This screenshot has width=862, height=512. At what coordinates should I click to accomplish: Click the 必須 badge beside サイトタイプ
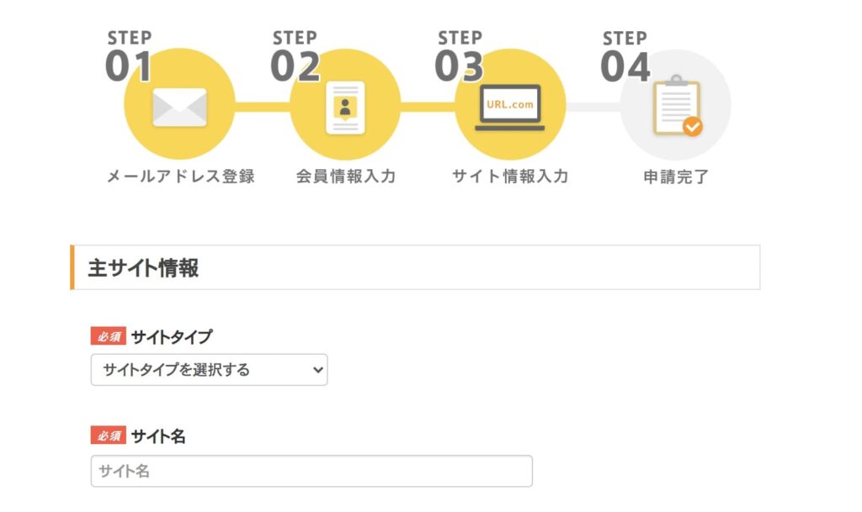click(109, 336)
